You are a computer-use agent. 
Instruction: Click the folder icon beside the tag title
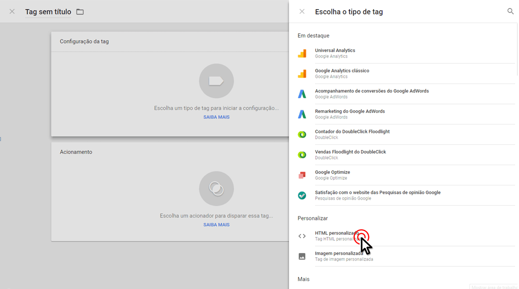[80, 12]
